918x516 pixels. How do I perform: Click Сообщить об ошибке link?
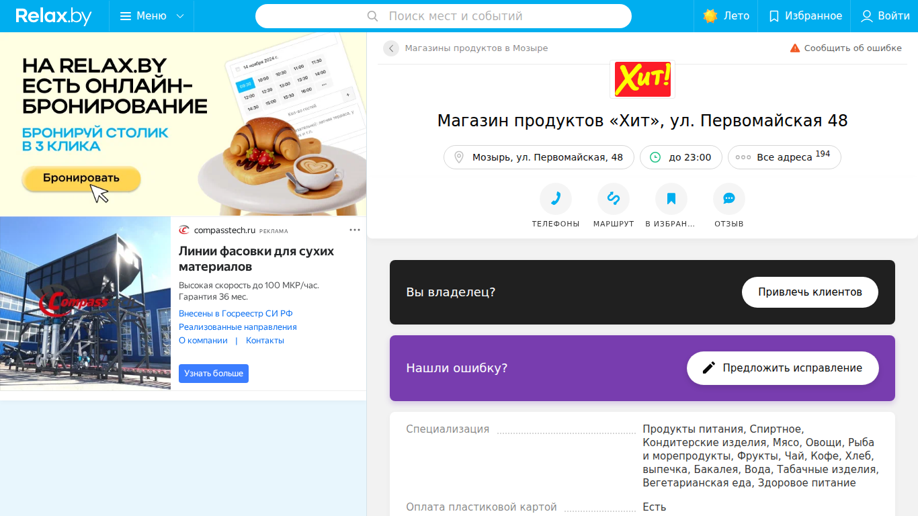pos(845,48)
